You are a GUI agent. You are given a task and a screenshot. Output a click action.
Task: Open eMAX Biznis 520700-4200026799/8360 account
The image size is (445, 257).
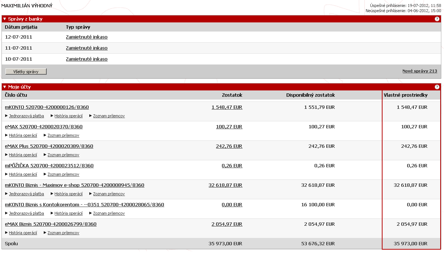(x=51, y=224)
